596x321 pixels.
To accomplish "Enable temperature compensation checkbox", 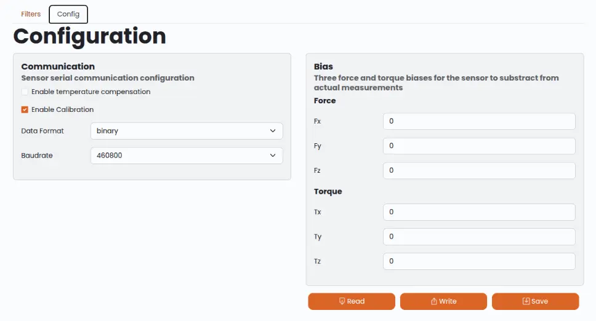I will (x=25, y=92).
